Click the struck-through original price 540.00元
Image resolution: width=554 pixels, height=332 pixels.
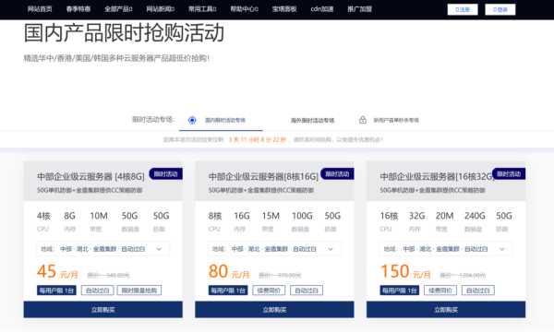tap(108, 275)
